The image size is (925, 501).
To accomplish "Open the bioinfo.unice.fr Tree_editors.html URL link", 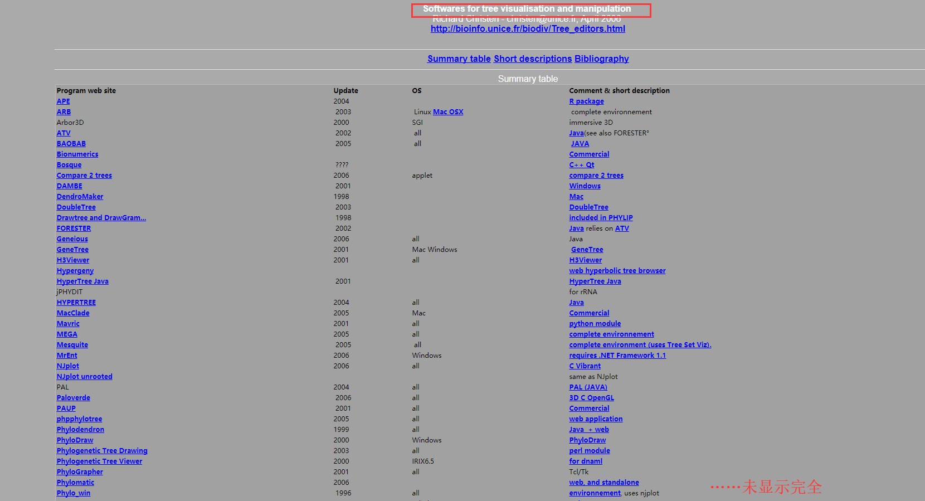I will click(528, 29).
